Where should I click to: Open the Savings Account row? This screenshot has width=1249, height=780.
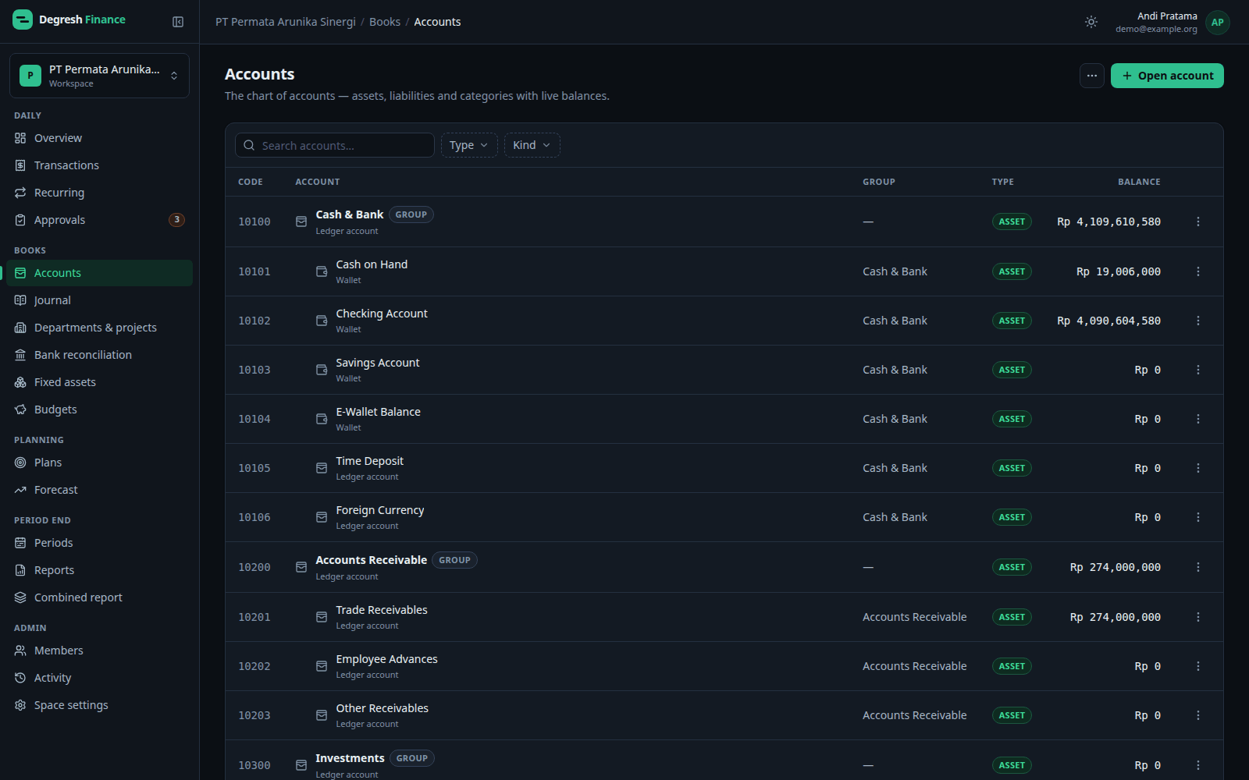(724, 370)
